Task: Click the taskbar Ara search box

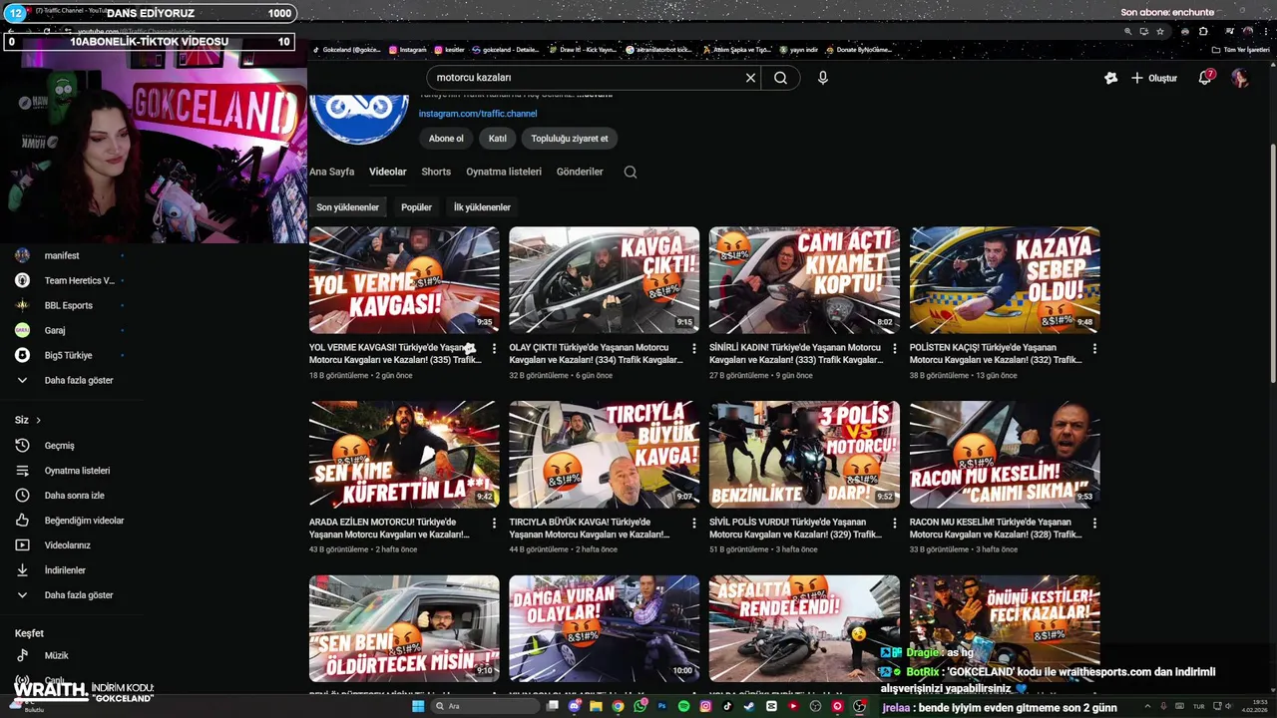Action: click(486, 706)
